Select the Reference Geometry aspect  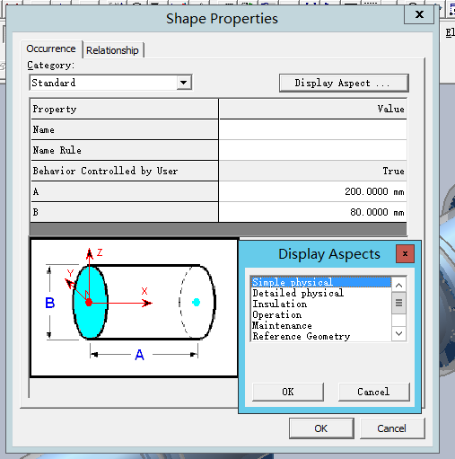point(321,336)
